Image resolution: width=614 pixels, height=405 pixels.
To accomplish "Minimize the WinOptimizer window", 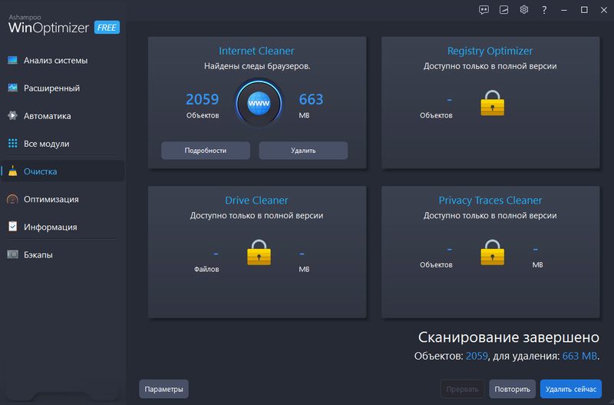I will [564, 10].
